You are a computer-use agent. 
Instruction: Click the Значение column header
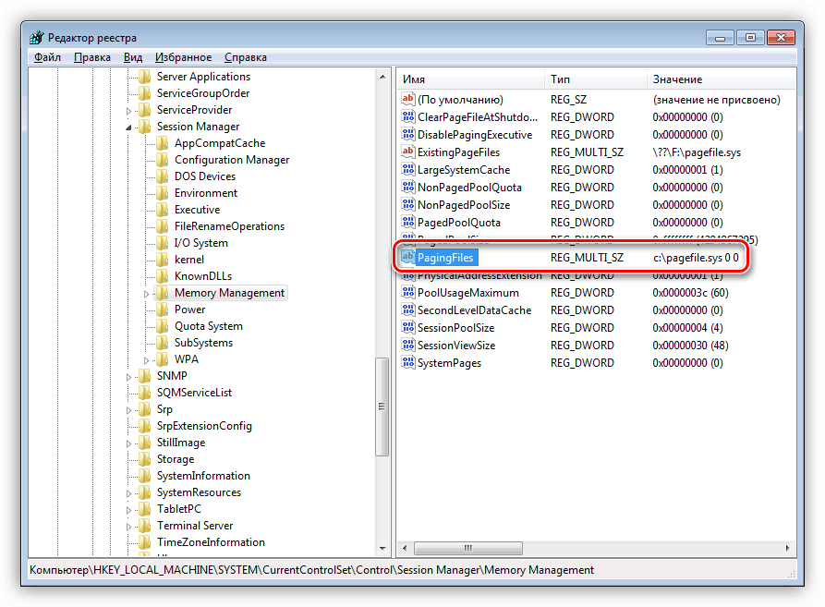[x=722, y=79]
